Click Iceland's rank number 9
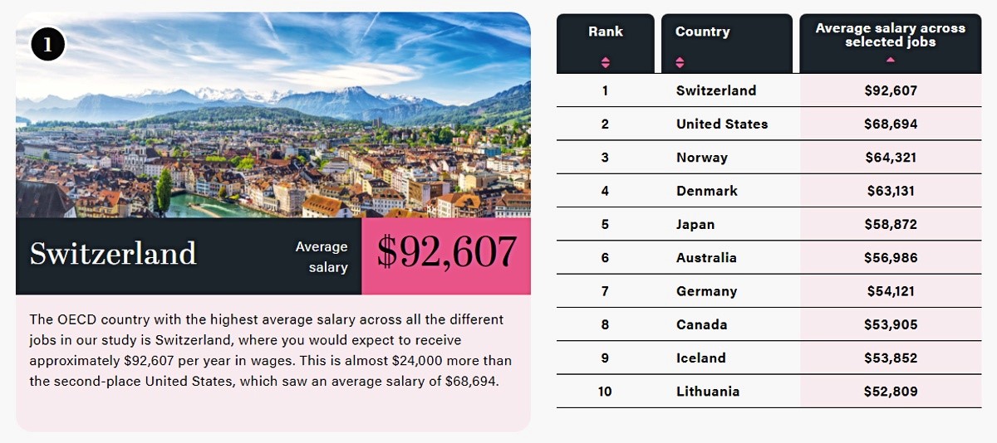997x443 pixels. coord(605,358)
